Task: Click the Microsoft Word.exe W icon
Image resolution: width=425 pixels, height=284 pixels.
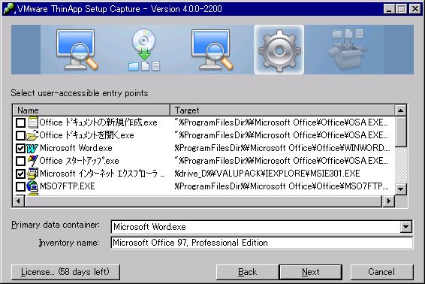Action: point(32,148)
